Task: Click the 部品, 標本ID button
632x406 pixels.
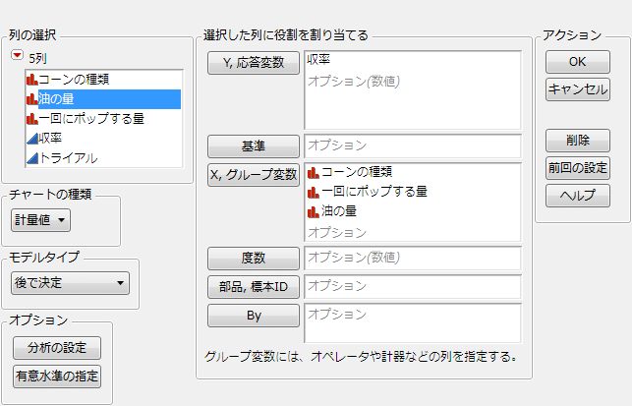Action: click(x=253, y=287)
